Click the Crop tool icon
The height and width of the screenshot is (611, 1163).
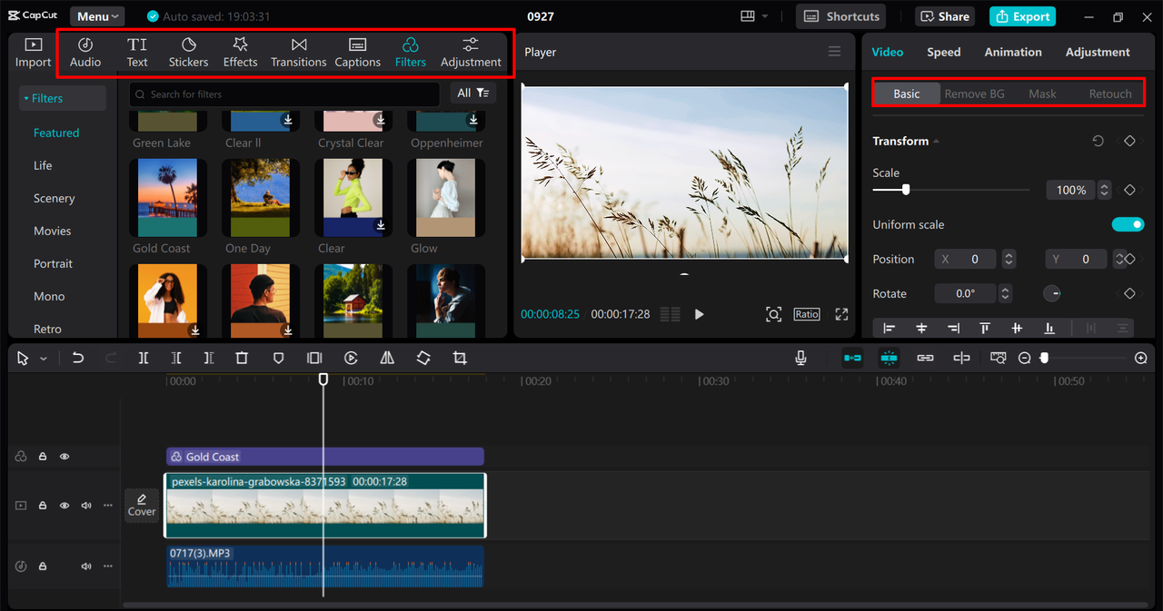coord(460,359)
